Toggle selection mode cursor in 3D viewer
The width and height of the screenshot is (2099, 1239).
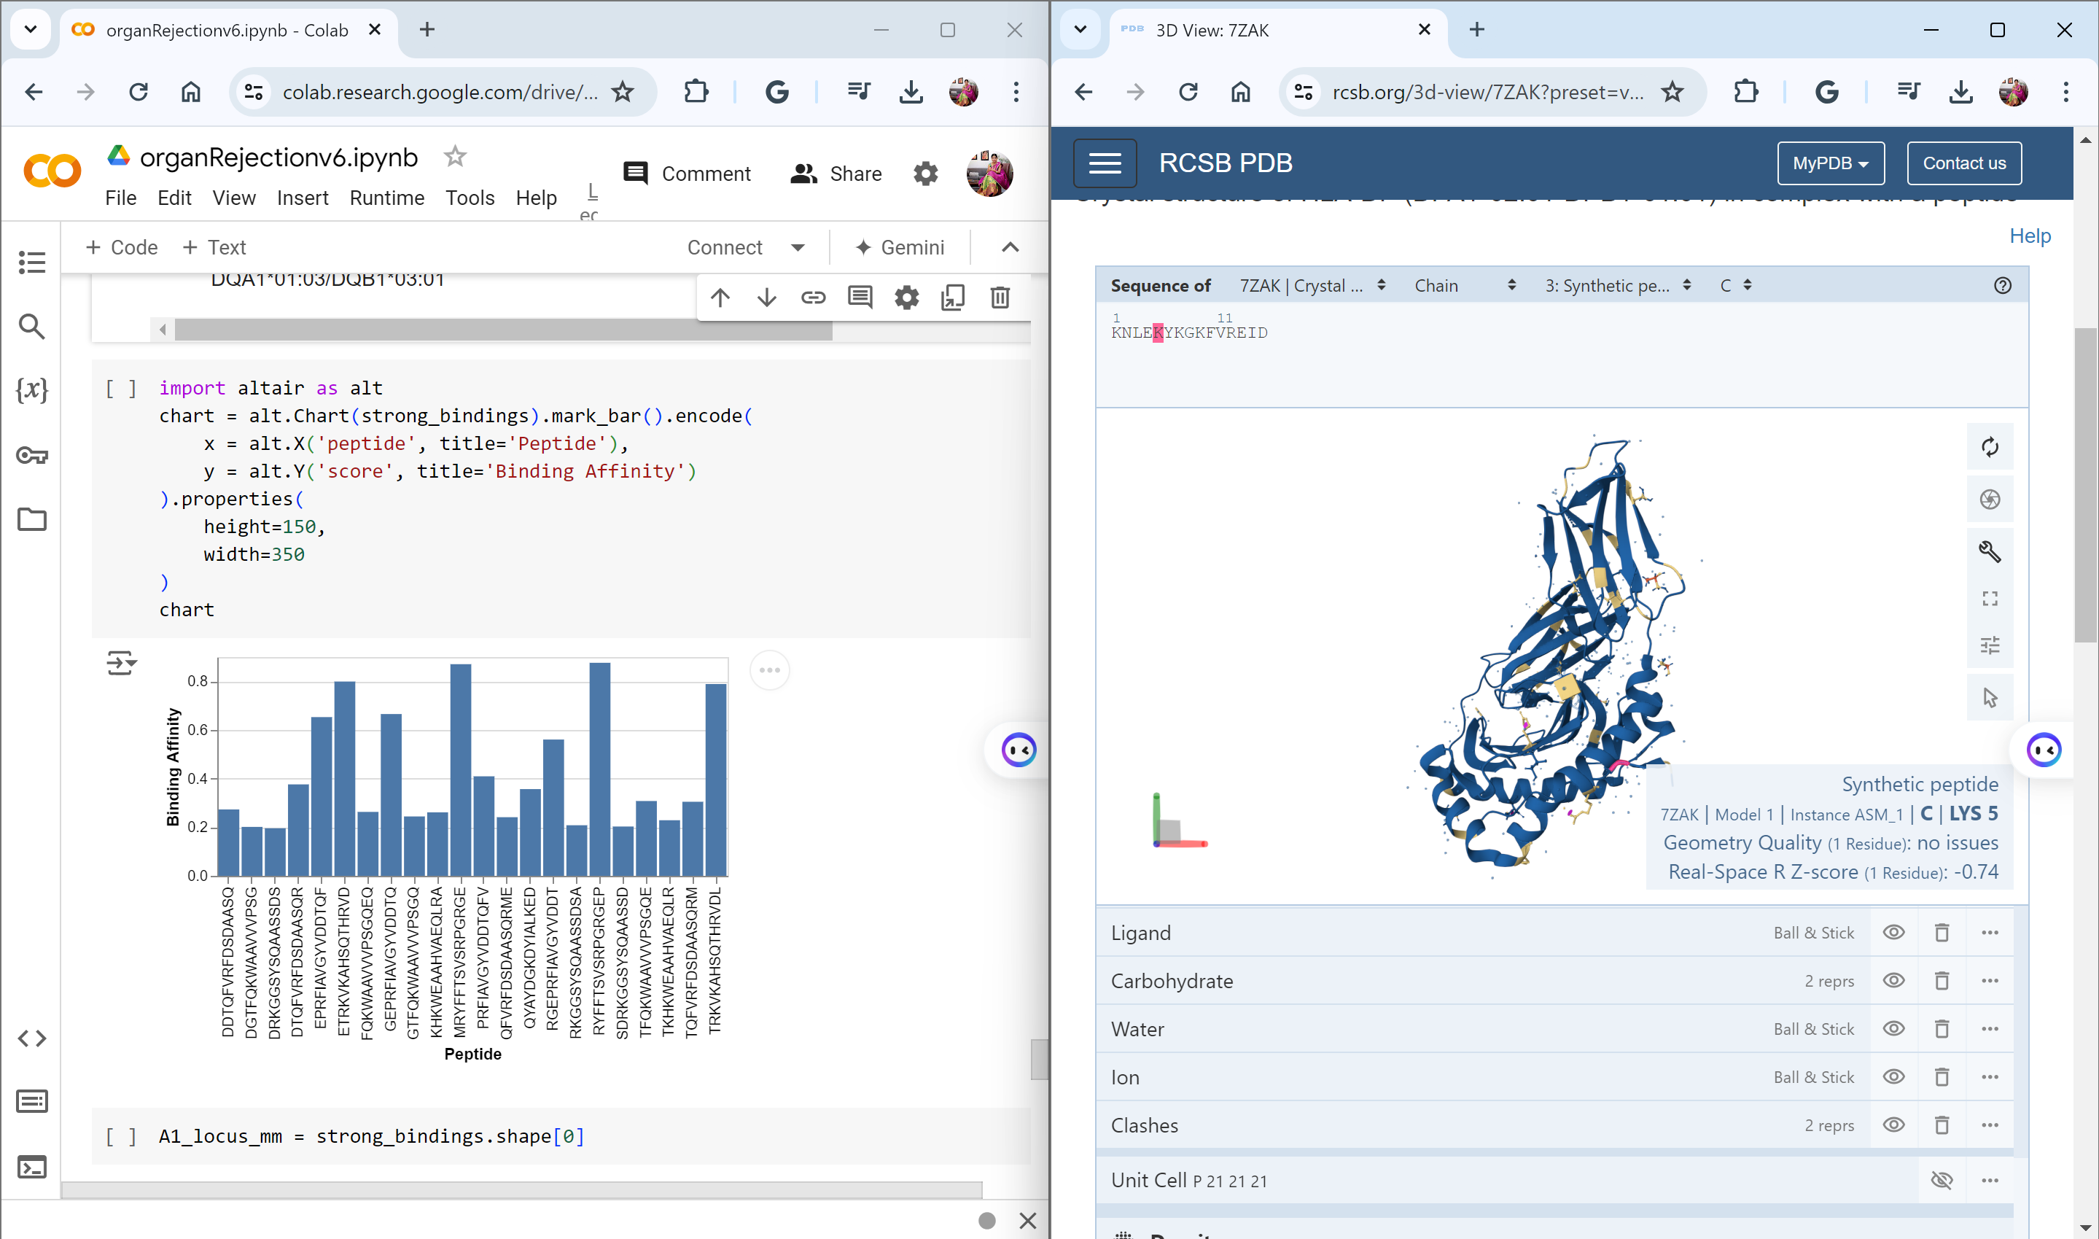click(x=1990, y=697)
